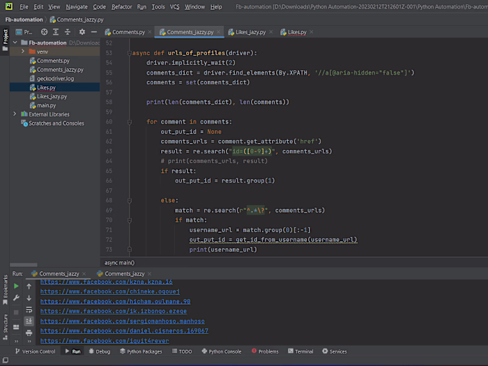Open Python Console tool window
The image size is (488, 366).
click(x=221, y=351)
